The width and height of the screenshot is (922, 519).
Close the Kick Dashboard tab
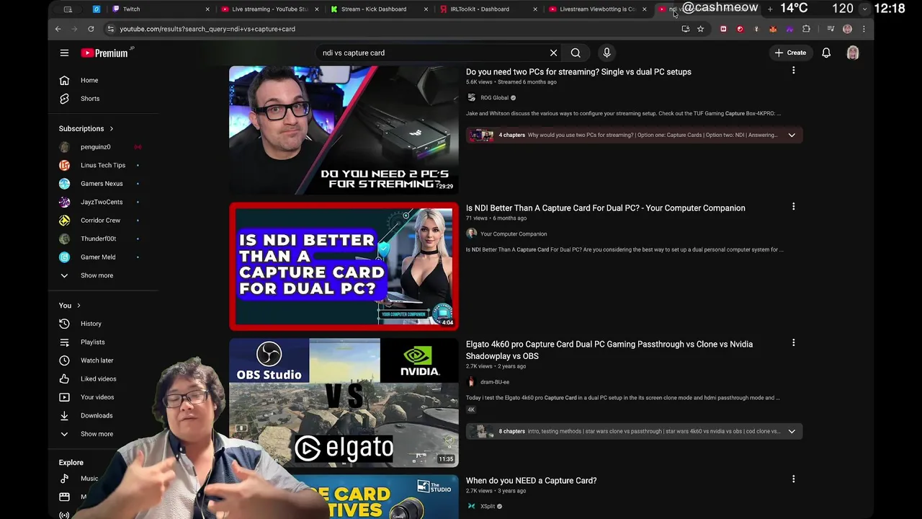(x=426, y=9)
